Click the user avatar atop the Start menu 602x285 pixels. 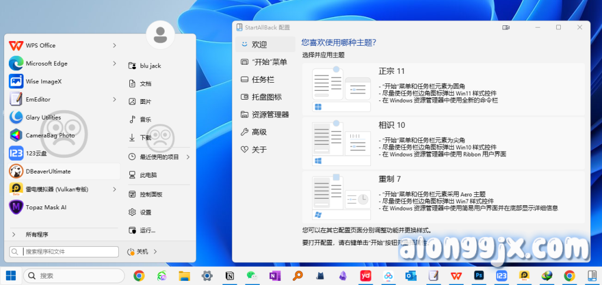click(x=160, y=35)
